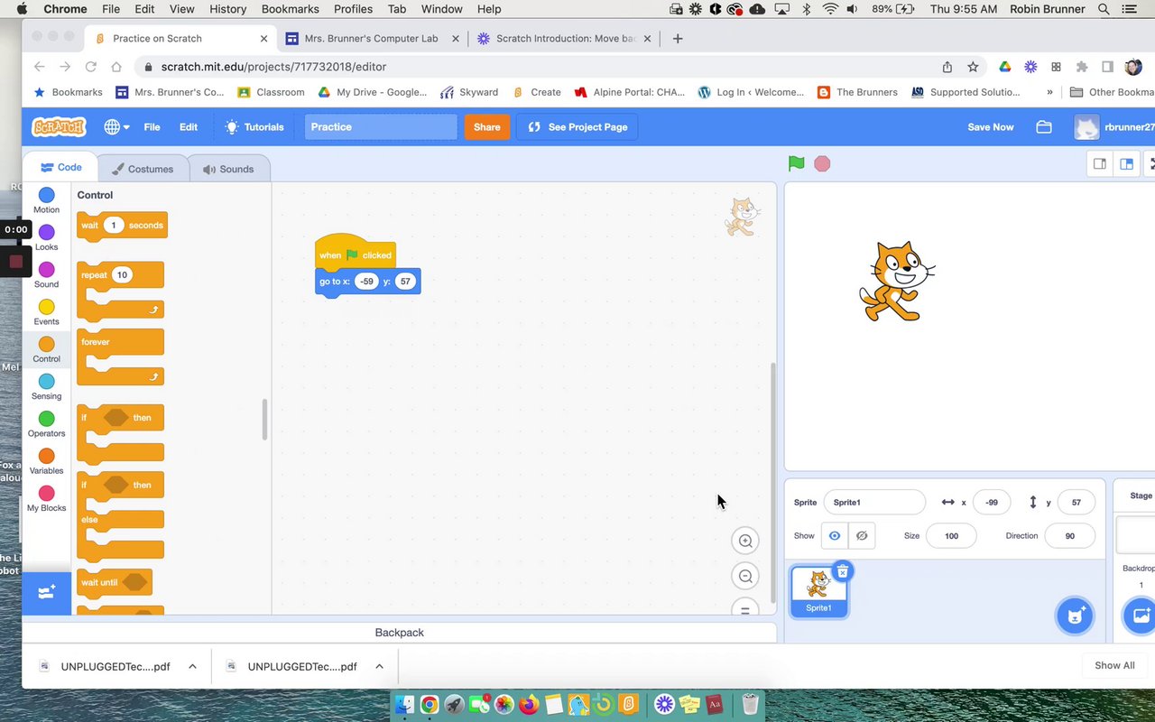
Task: Switch to small stage layout
Action: pos(1100,163)
